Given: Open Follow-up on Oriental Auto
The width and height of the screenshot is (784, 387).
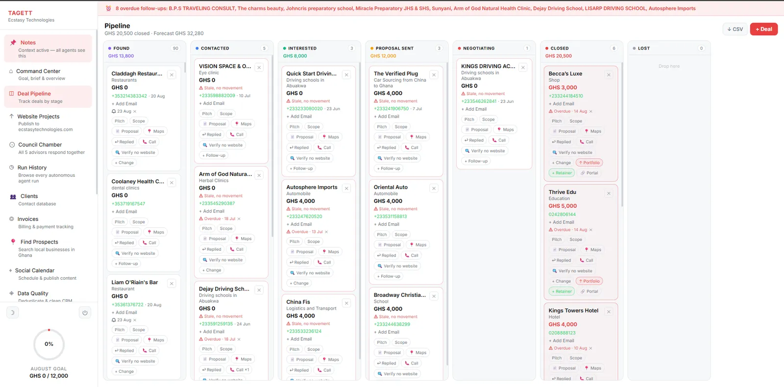Looking at the screenshot, I should point(389,276).
